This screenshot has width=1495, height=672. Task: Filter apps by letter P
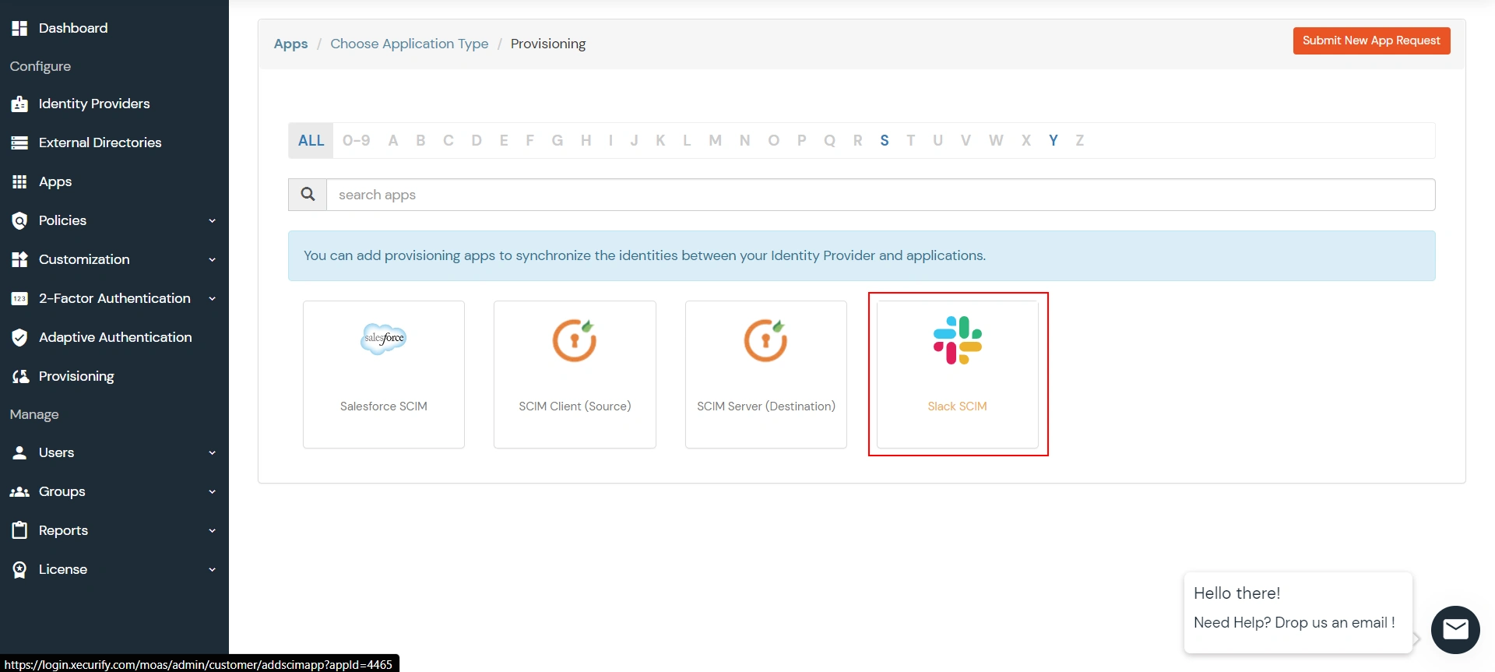[802, 140]
